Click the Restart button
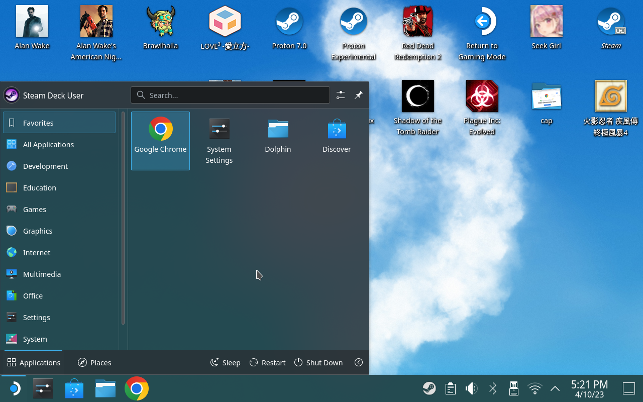The height and width of the screenshot is (402, 643). tap(267, 362)
